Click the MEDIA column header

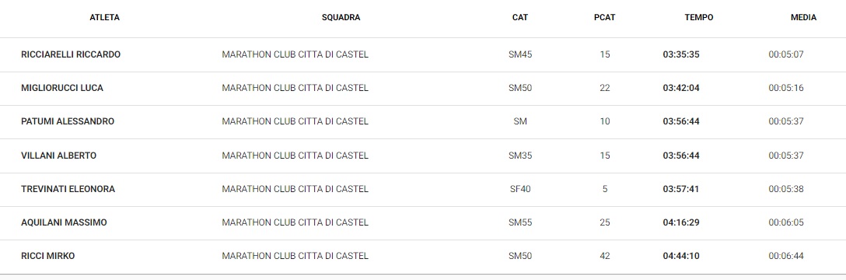[803, 17]
